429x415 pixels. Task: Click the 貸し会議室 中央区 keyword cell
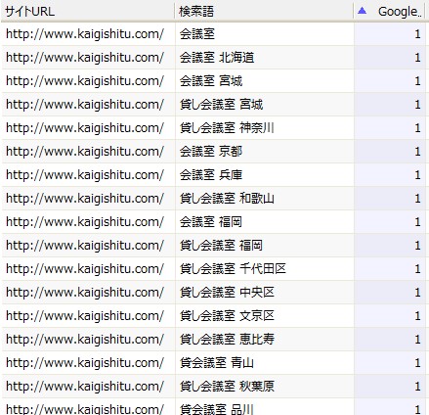click(x=265, y=293)
